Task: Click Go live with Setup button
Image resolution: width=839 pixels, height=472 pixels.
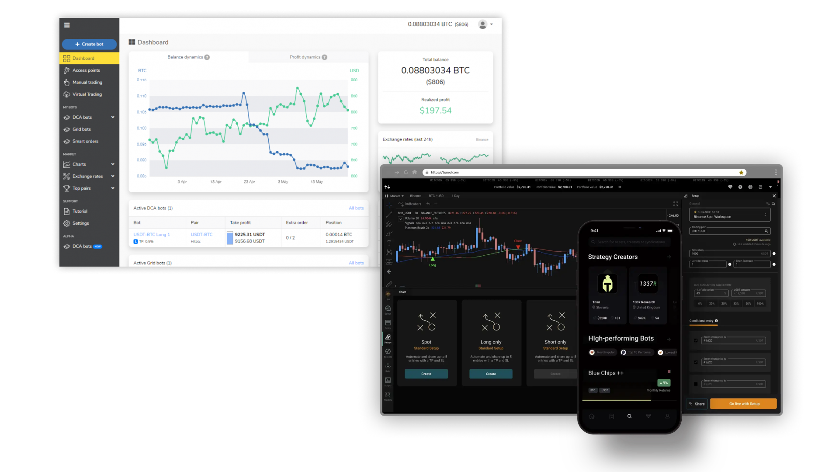Action: point(743,403)
